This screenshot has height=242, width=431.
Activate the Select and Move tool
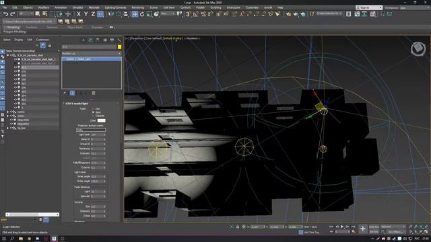(x=135, y=14)
